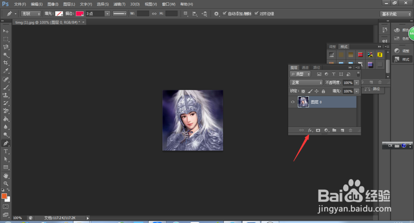The height and width of the screenshot is (223, 414).
Task: Select the Horizontal Type tool
Action: click(5, 151)
